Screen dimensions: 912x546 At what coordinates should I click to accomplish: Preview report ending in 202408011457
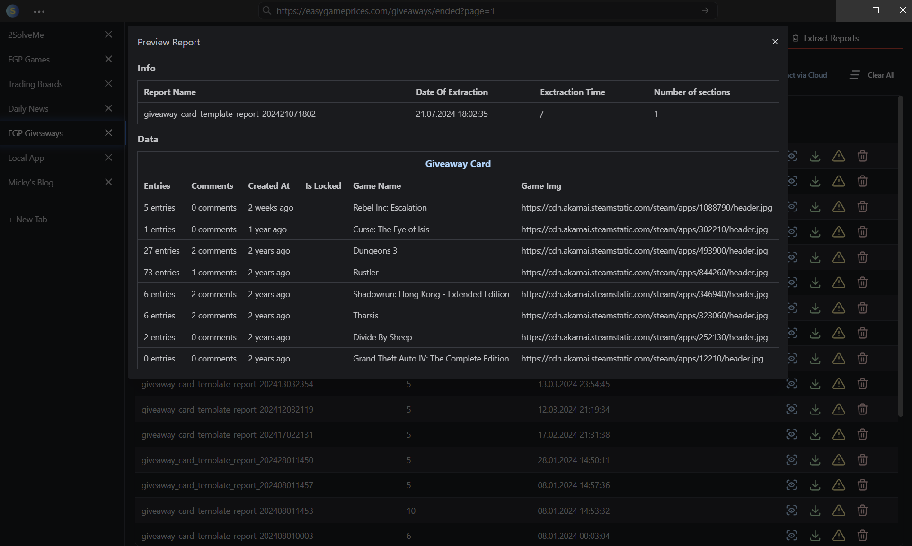point(791,485)
